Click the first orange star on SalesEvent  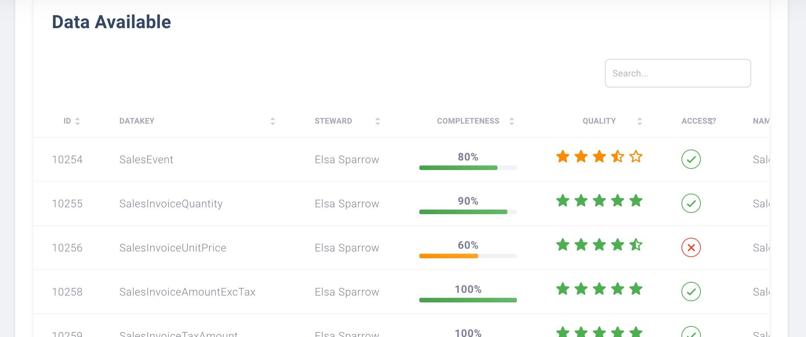[563, 156]
